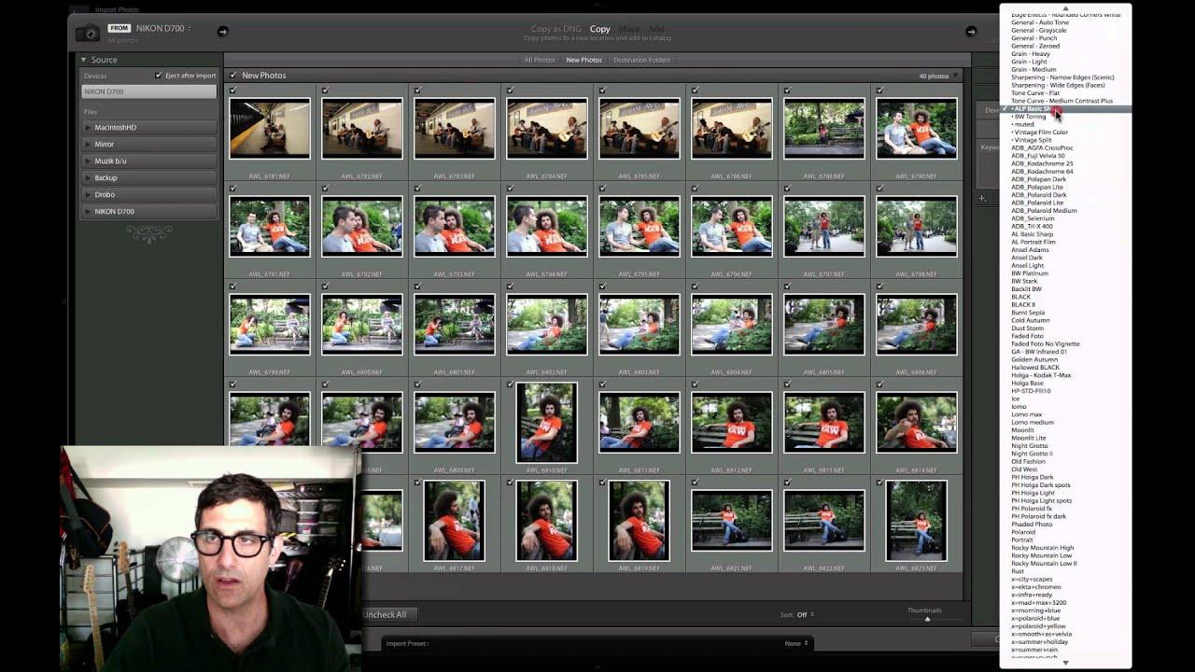
Task: Collapse the Source panel
Action: tap(83, 60)
